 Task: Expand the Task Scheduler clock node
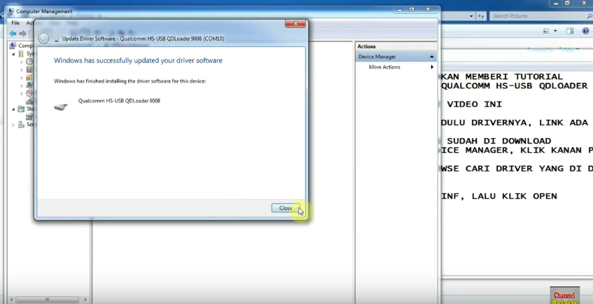pyautogui.click(x=22, y=62)
